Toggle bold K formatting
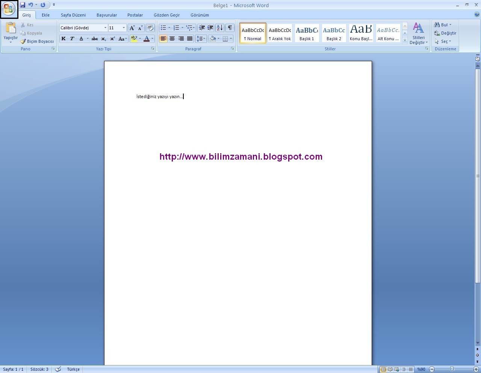 64,39
